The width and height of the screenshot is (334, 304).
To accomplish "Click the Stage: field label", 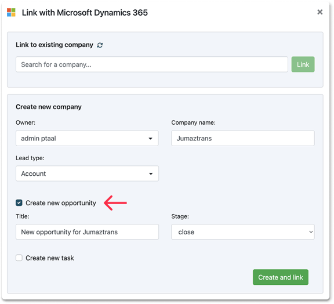I will click(180, 216).
